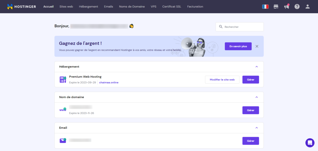
Task: Click the Hostinger logo
Action: point(21,7)
